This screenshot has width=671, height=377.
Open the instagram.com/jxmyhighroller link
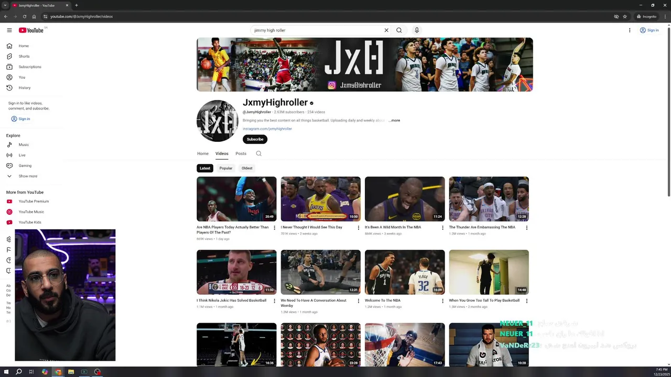(x=267, y=129)
